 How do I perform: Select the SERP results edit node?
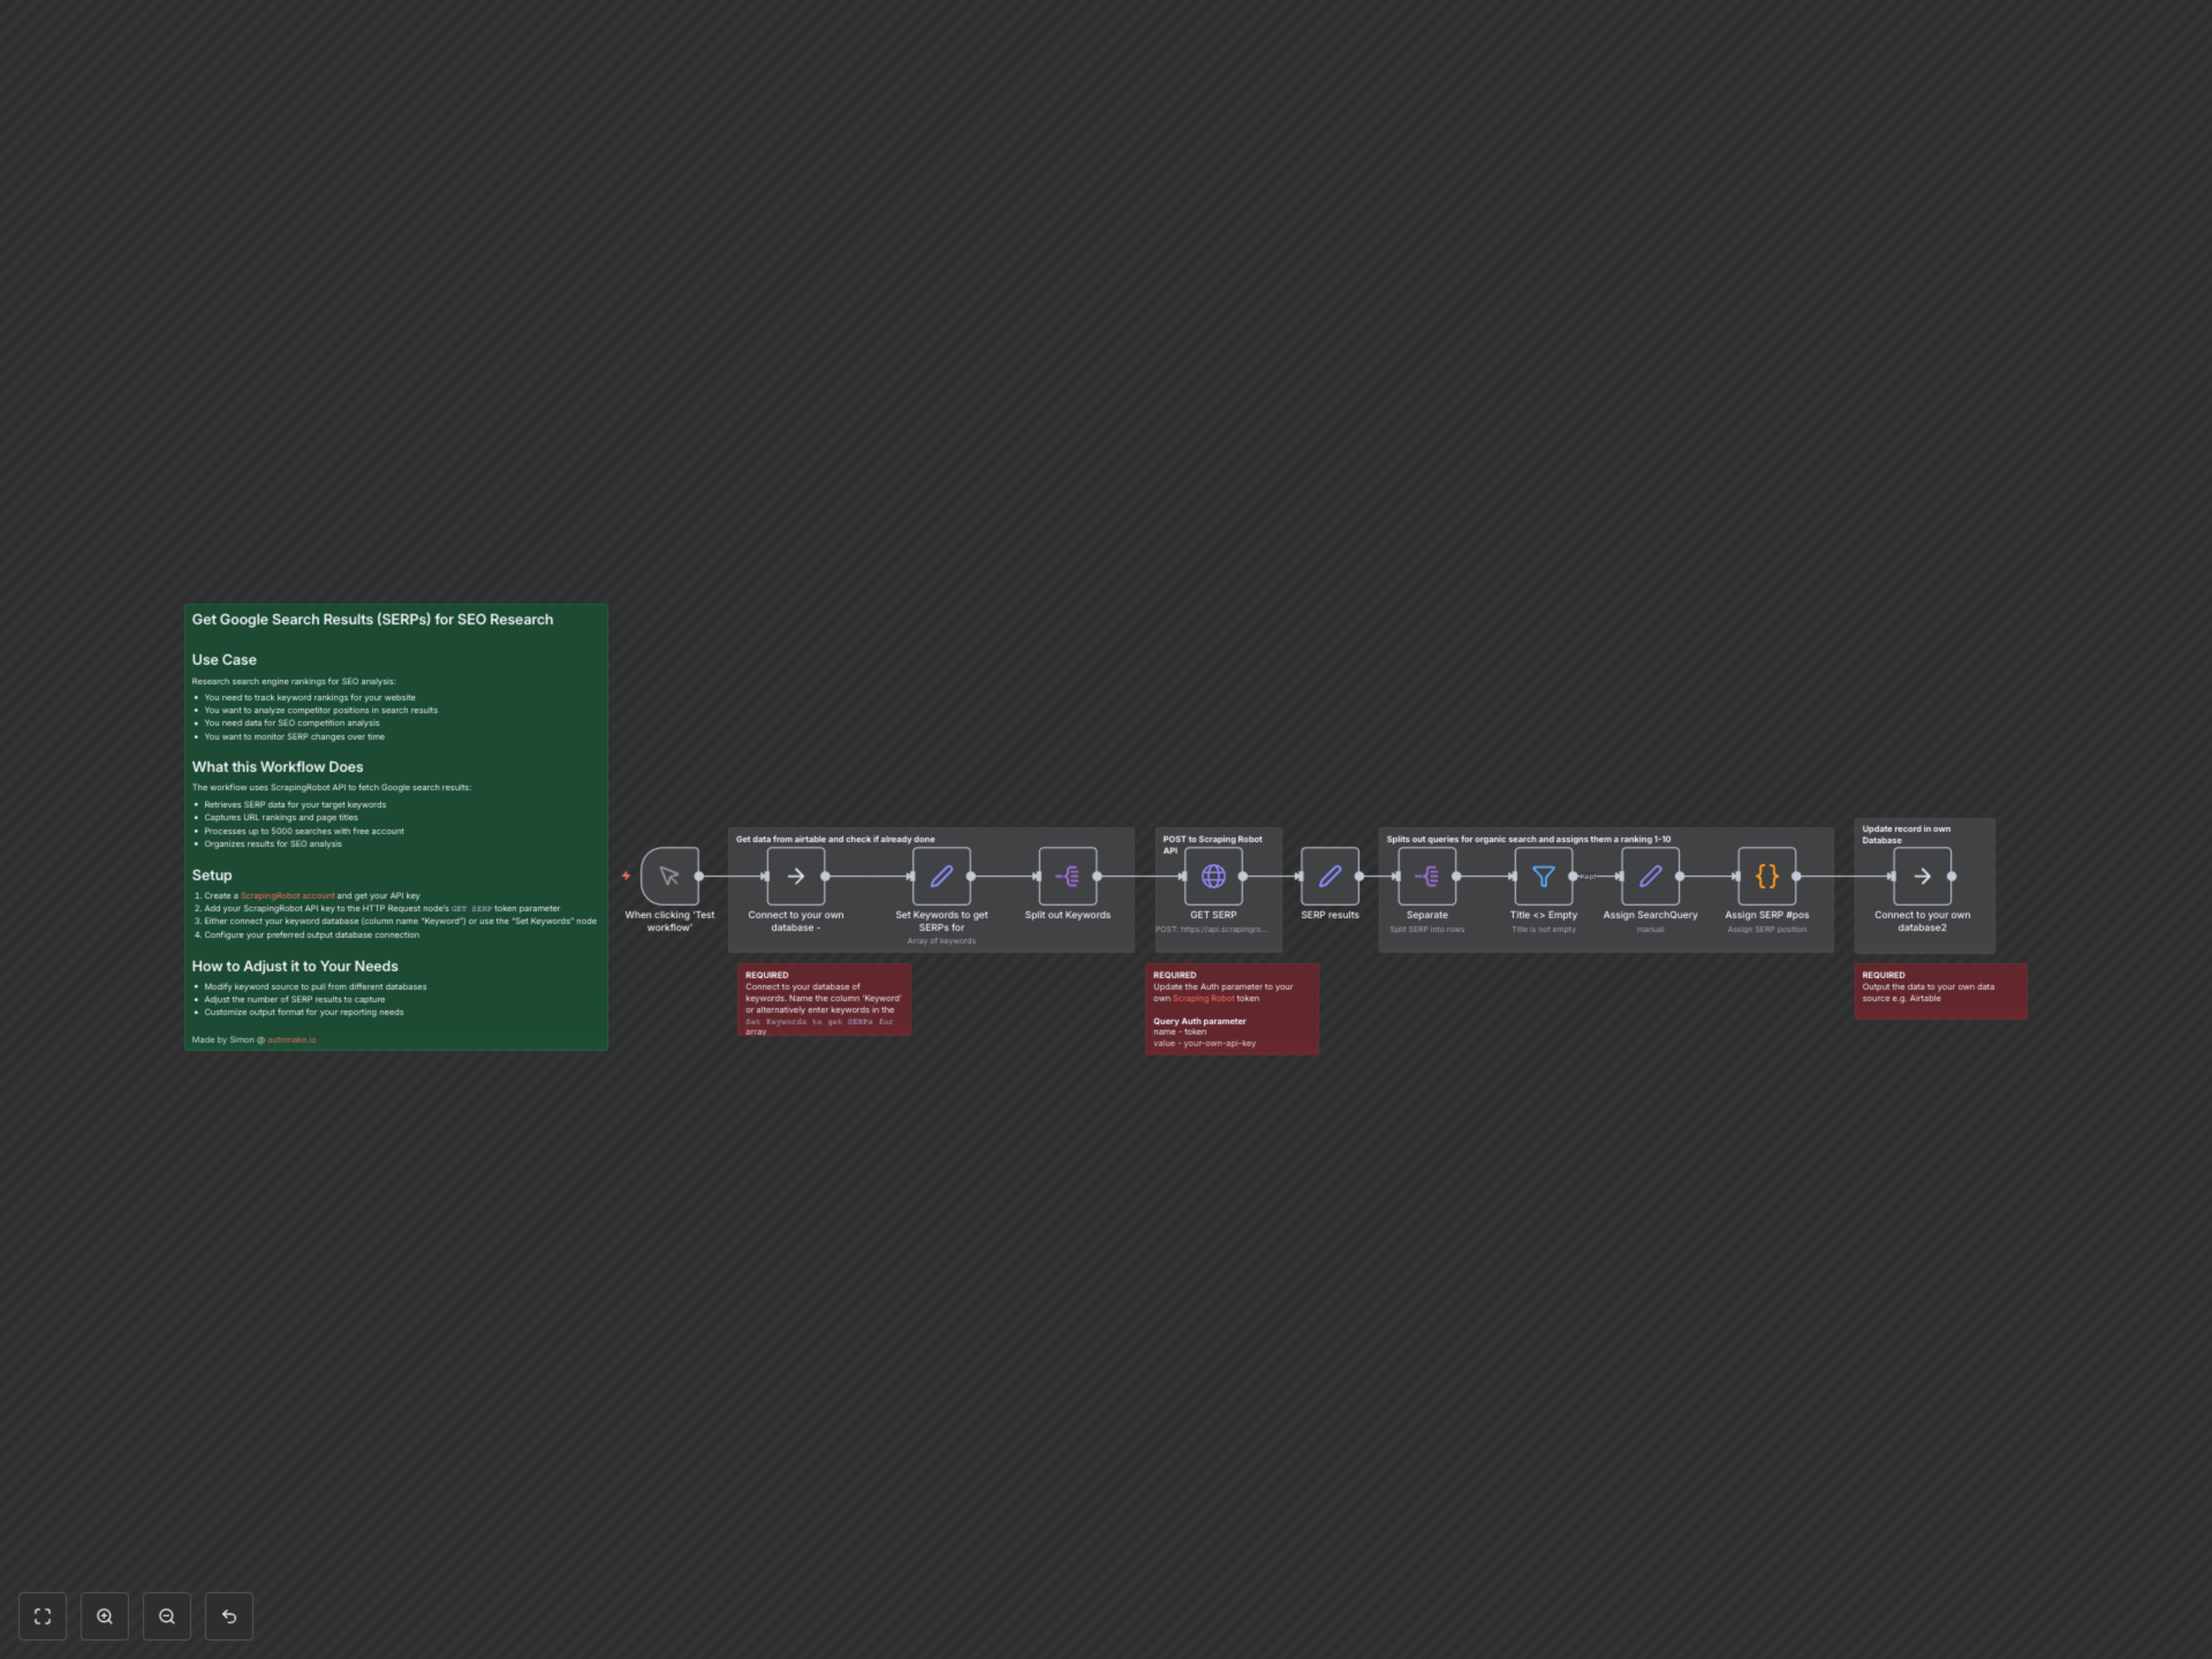pyautogui.click(x=1330, y=876)
